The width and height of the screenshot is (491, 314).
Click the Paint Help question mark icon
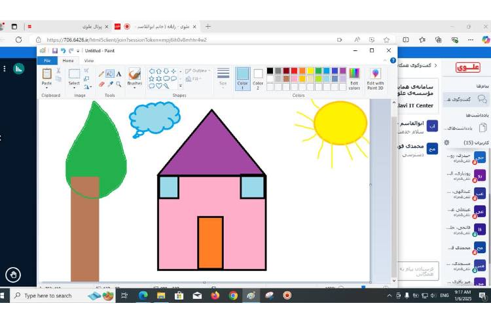coord(393,60)
